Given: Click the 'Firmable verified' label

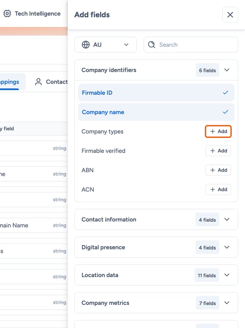Looking at the screenshot, I should coord(103,151).
